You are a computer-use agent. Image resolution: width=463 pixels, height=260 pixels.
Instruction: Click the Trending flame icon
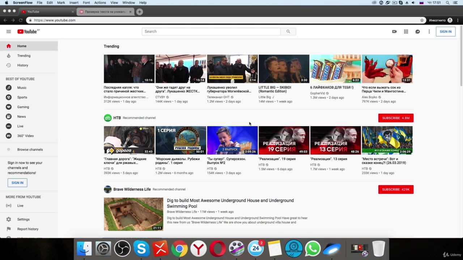(9, 56)
